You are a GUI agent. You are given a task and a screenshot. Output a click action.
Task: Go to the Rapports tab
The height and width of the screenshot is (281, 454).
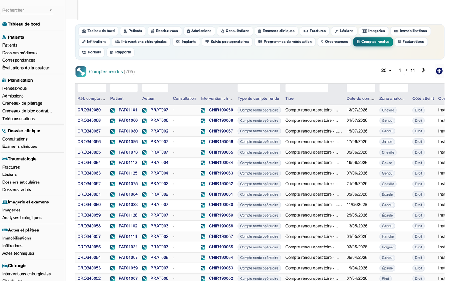click(x=120, y=52)
